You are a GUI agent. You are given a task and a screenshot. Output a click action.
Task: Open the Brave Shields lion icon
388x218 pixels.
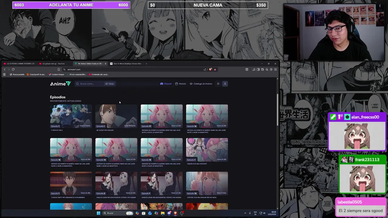pyautogui.click(x=210, y=69)
